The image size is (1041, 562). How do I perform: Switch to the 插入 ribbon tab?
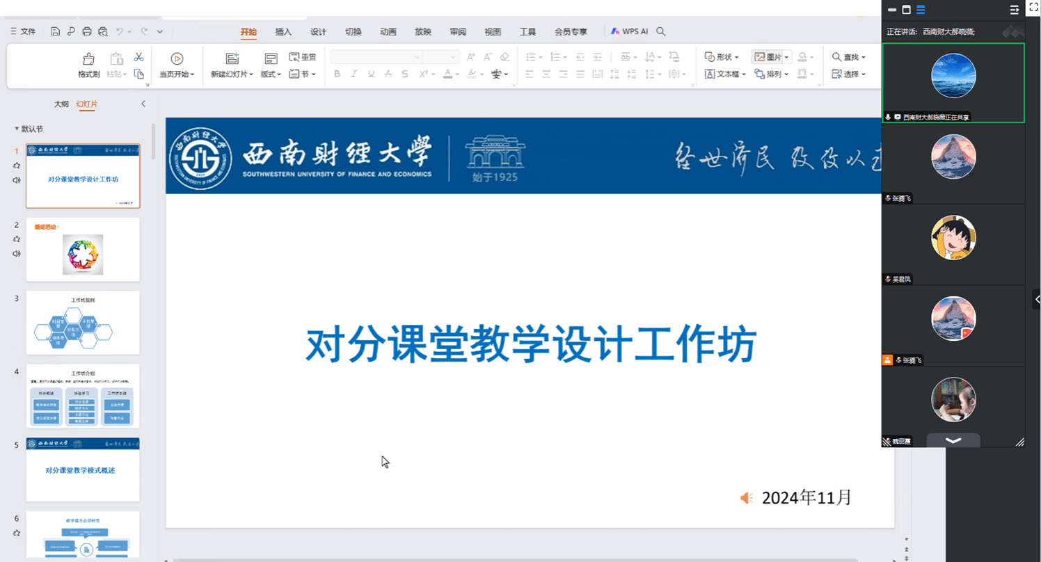click(x=283, y=32)
